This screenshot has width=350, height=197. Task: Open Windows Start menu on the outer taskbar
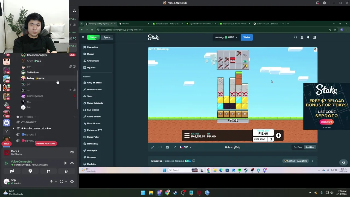coord(143,193)
